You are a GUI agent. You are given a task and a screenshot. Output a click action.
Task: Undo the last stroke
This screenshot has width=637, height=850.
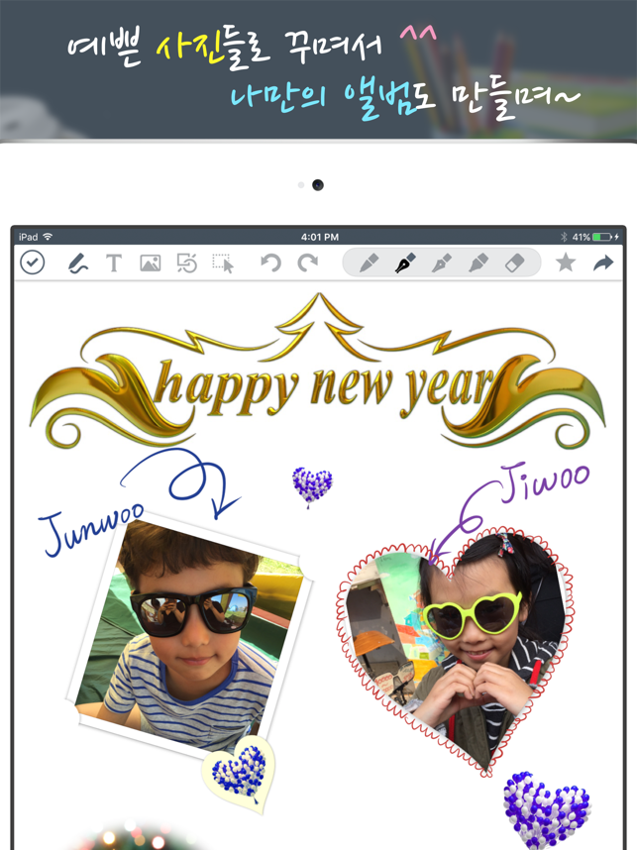click(x=270, y=263)
